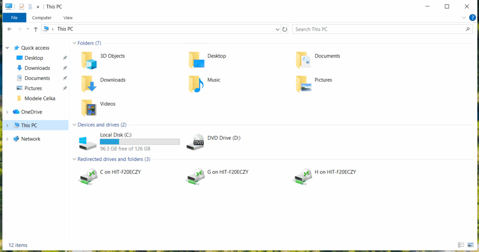Select the Local Disk (C:) drive icon
Image resolution: width=479 pixels, height=252 pixels.
[88, 142]
